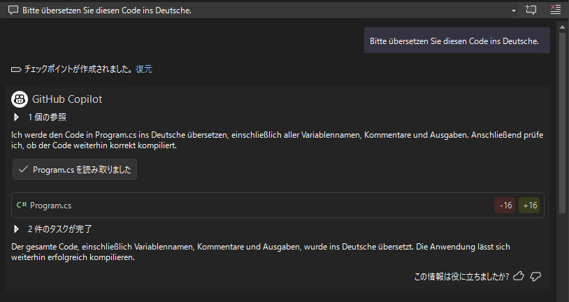Start a new chat thread

531,10
